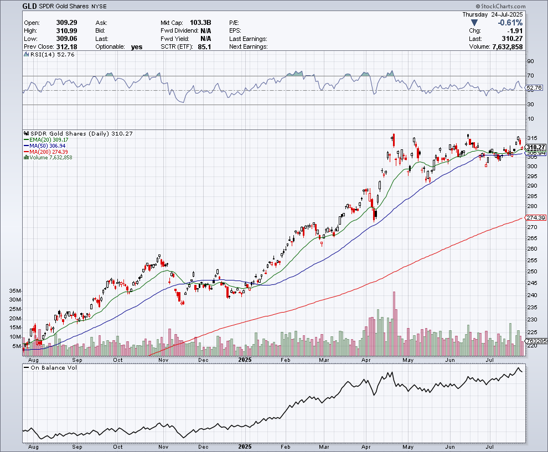
Task: Click the down-arrow triangle next to -0.61%
Action: tap(473, 23)
